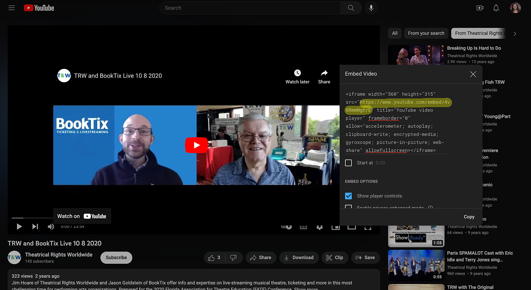Viewport: 531px width, 290px height.
Task: Focus the Search input field
Action: [x=250, y=8]
